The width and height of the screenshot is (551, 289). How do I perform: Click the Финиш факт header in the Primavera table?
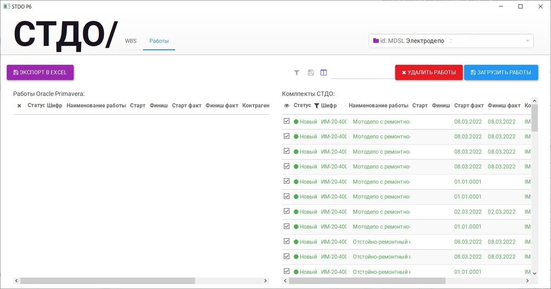coord(222,105)
